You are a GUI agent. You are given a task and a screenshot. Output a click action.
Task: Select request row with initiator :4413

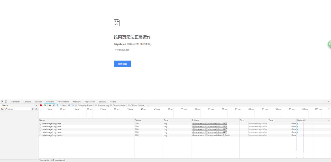click(185, 123)
